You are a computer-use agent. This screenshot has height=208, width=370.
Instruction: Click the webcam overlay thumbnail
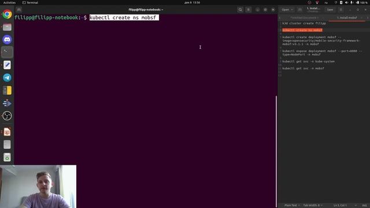coord(38,187)
